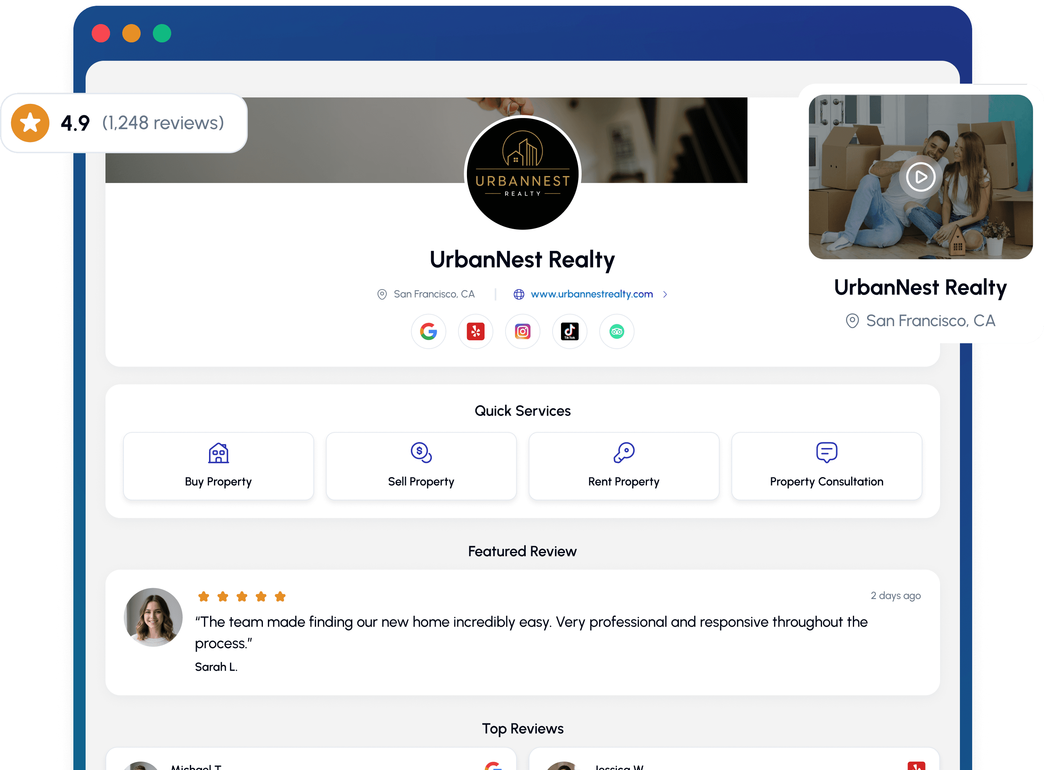
Task: Click the "Sarah L." reviewer name
Action: (x=216, y=667)
